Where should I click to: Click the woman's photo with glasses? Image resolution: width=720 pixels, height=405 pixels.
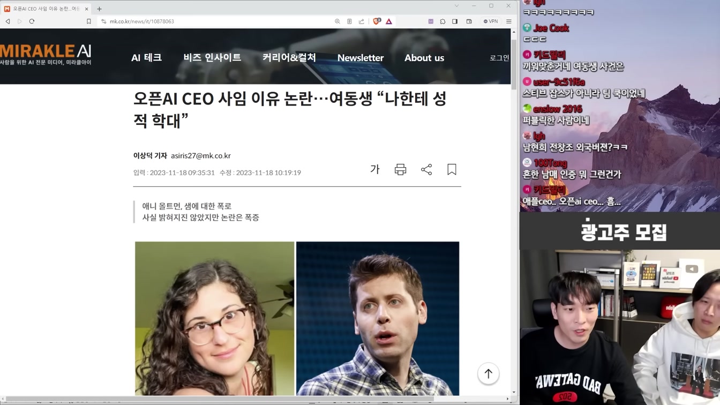pos(214,318)
